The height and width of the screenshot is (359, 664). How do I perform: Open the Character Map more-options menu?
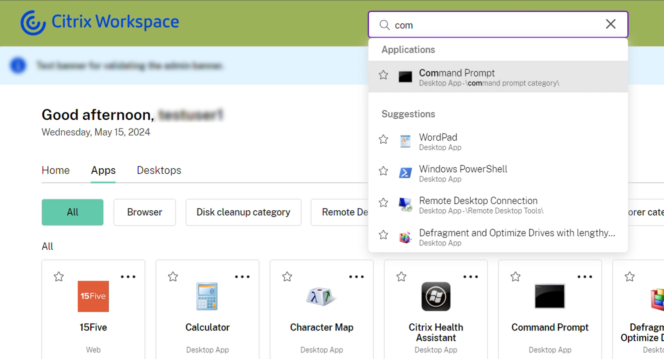pyautogui.click(x=356, y=277)
